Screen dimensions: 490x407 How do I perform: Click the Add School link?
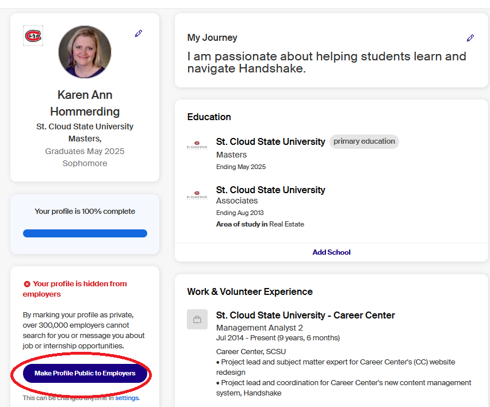pos(331,252)
